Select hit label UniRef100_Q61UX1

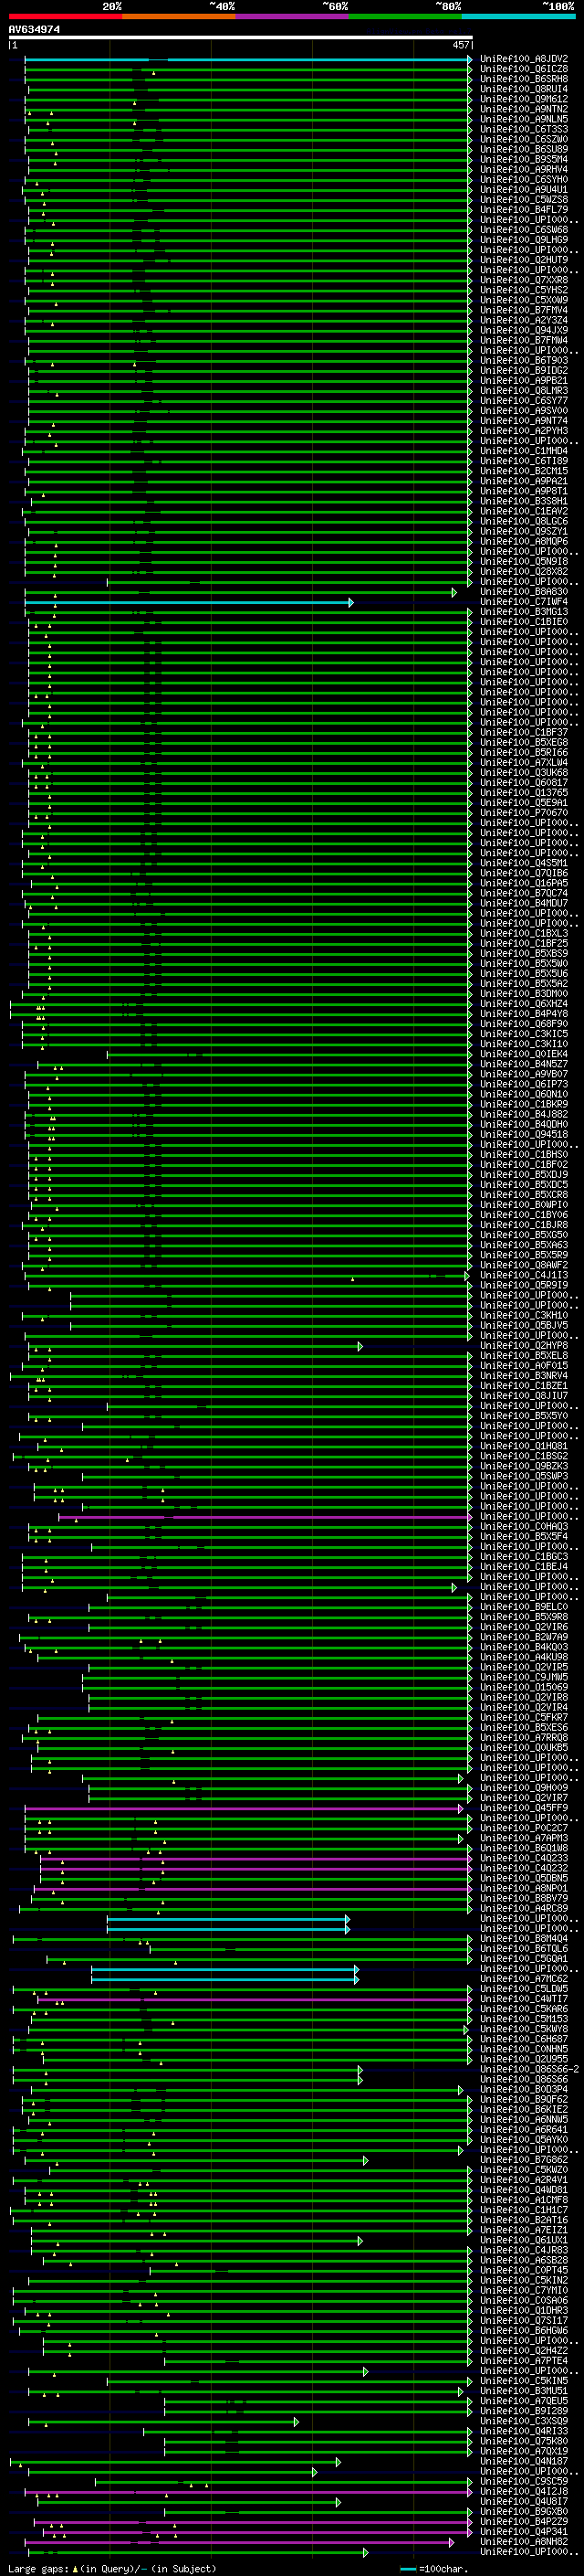coord(524,2240)
